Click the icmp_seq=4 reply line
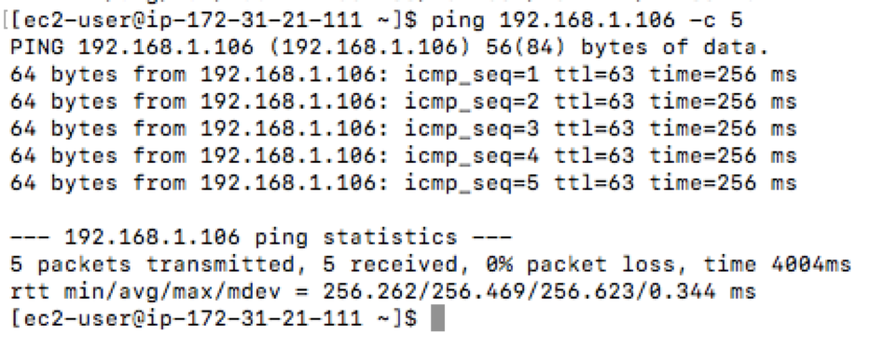The height and width of the screenshot is (347, 870). coord(404,156)
